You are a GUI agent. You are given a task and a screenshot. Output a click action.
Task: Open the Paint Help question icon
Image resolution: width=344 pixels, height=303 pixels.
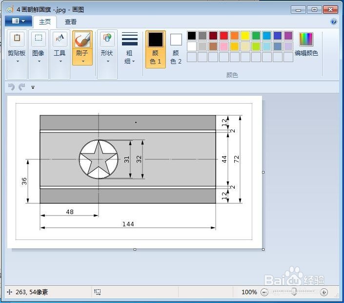[333, 22]
